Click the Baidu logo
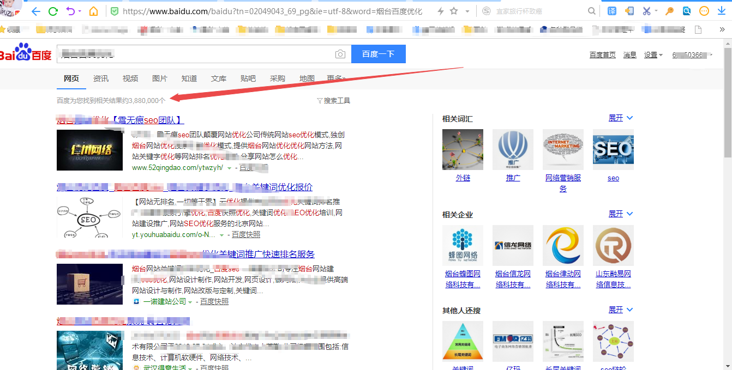The width and height of the screenshot is (732, 370). (25, 53)
